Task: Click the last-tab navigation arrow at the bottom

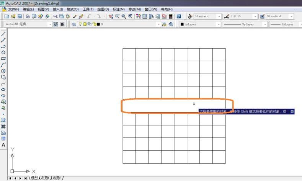Action: (26, 178)
